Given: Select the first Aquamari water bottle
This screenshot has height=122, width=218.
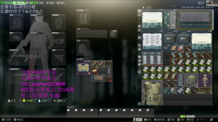Looking at the screenshot, I should (145, 59).
